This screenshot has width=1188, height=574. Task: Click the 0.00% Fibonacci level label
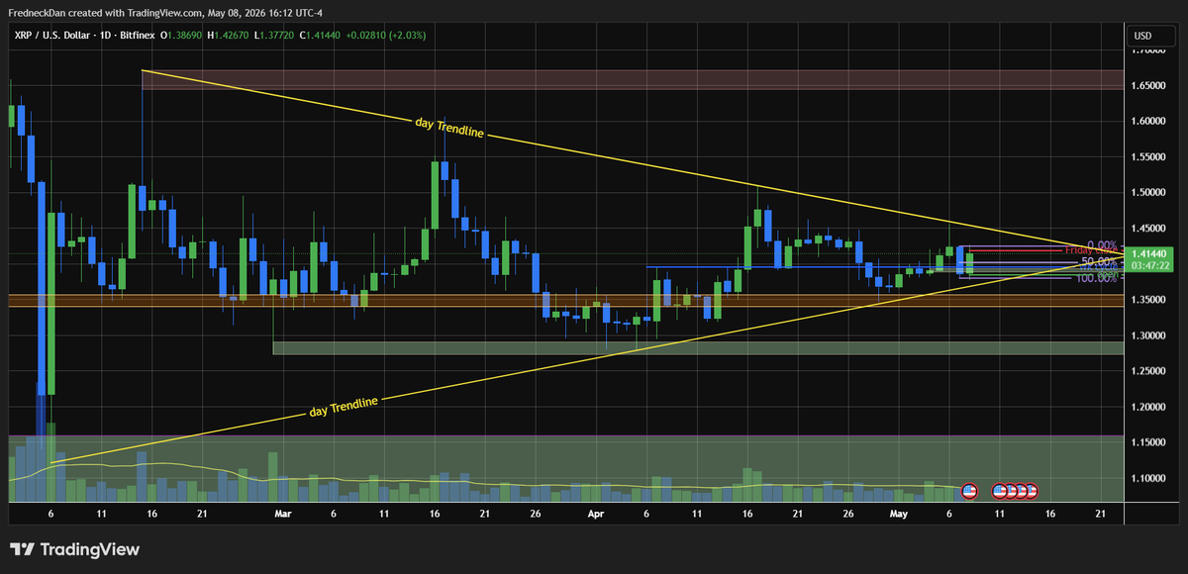click(1102, 244)
